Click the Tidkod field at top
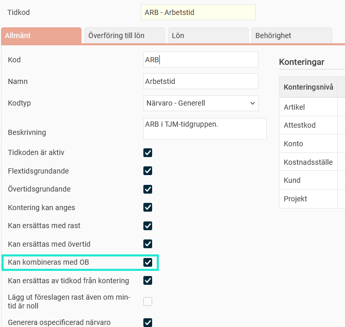Image resolution: width=345 pixels, height=327 pixels. click(x=198, y=12)
